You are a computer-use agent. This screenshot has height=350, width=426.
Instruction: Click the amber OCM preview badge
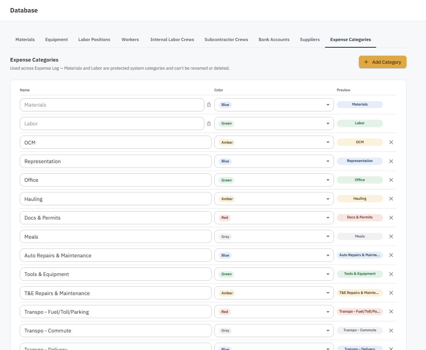tap(360, 142)
